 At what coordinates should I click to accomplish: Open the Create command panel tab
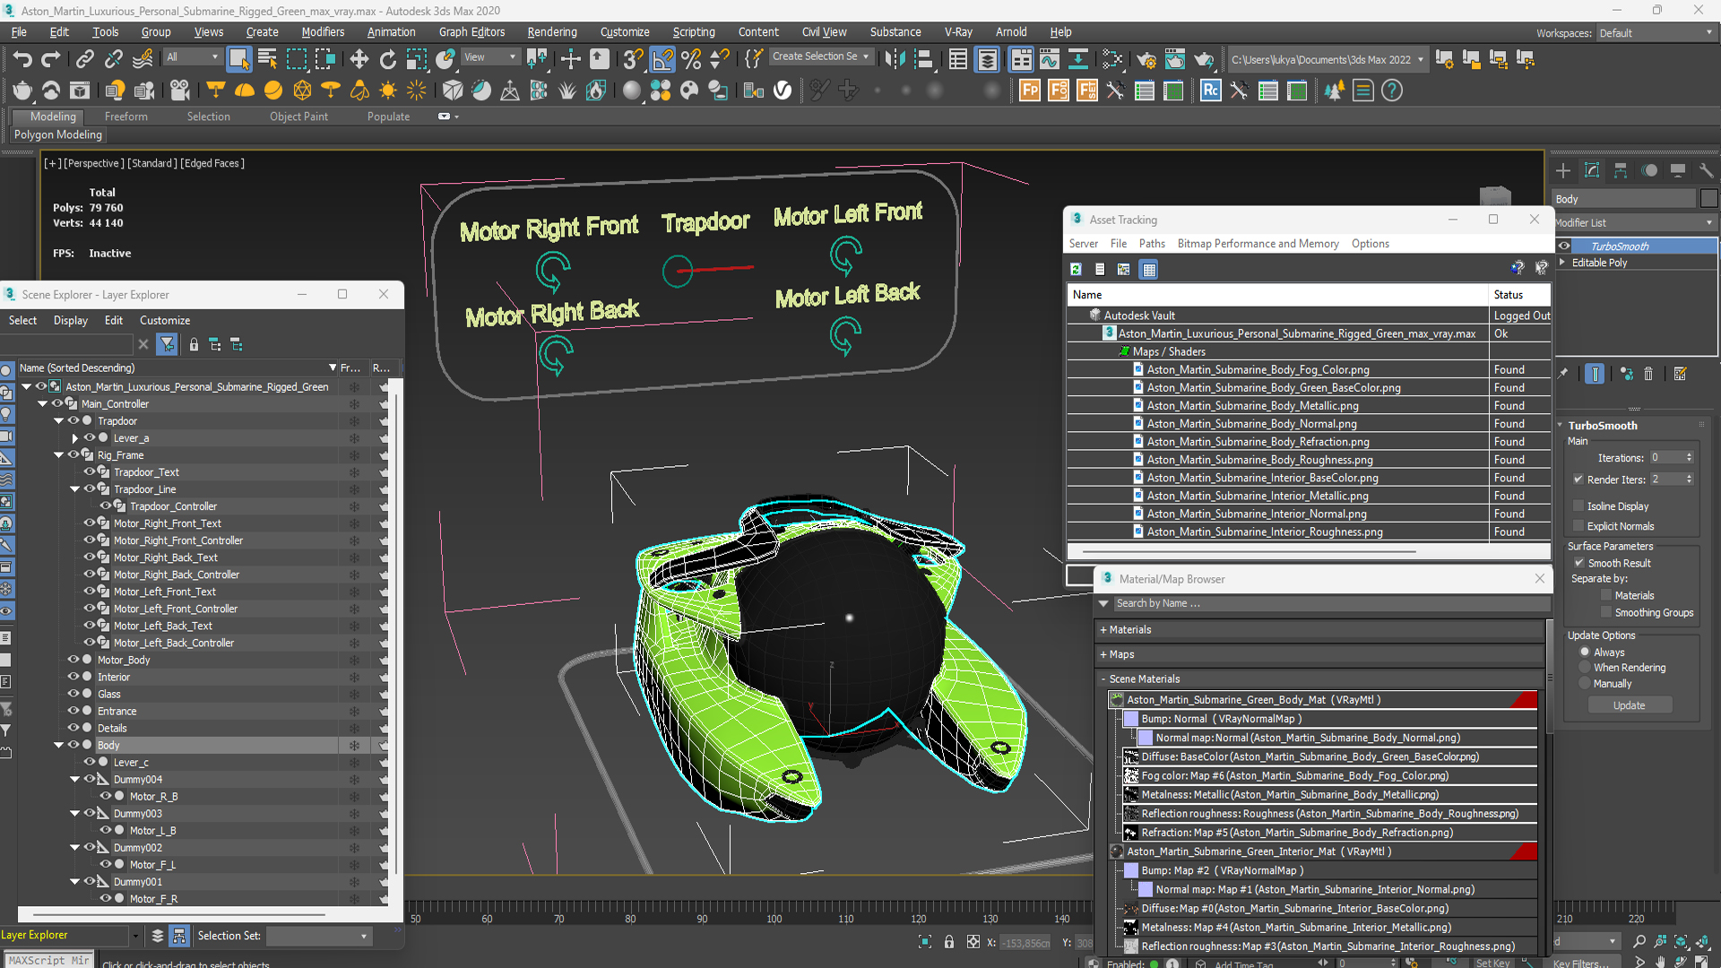(1563, 170)
